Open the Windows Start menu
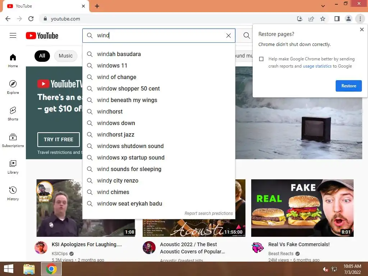The image size is (368, 276). click(x=9, y=269)
